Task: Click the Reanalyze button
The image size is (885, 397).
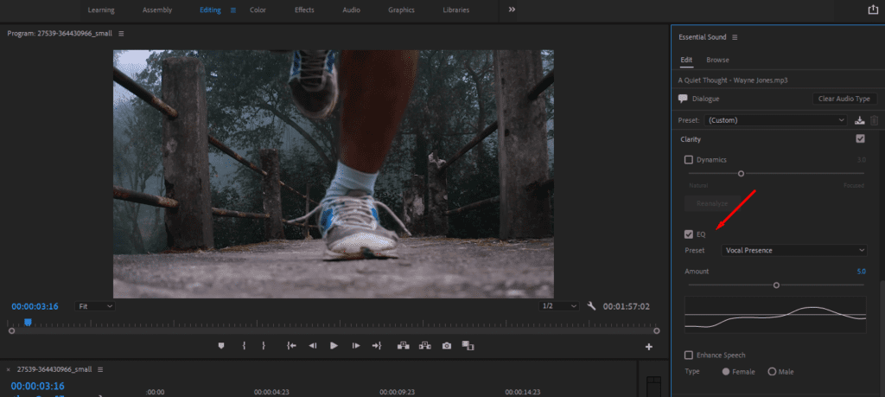Action: point(711,203)
